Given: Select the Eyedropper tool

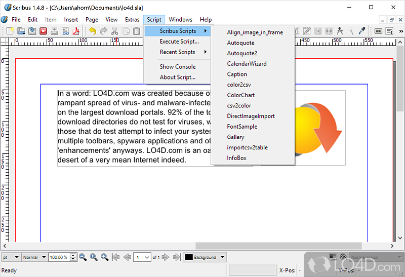Looking at the screenshot, I should 362,31.
